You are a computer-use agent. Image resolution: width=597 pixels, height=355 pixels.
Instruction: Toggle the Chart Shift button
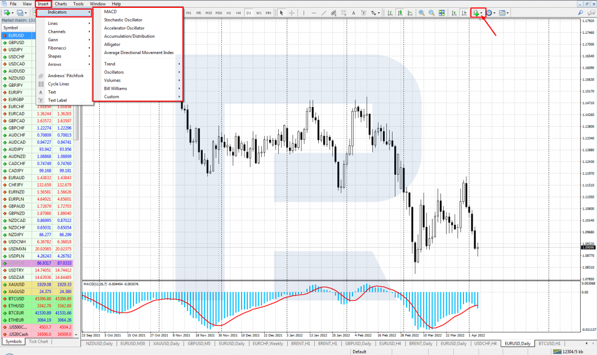[464, 13]
